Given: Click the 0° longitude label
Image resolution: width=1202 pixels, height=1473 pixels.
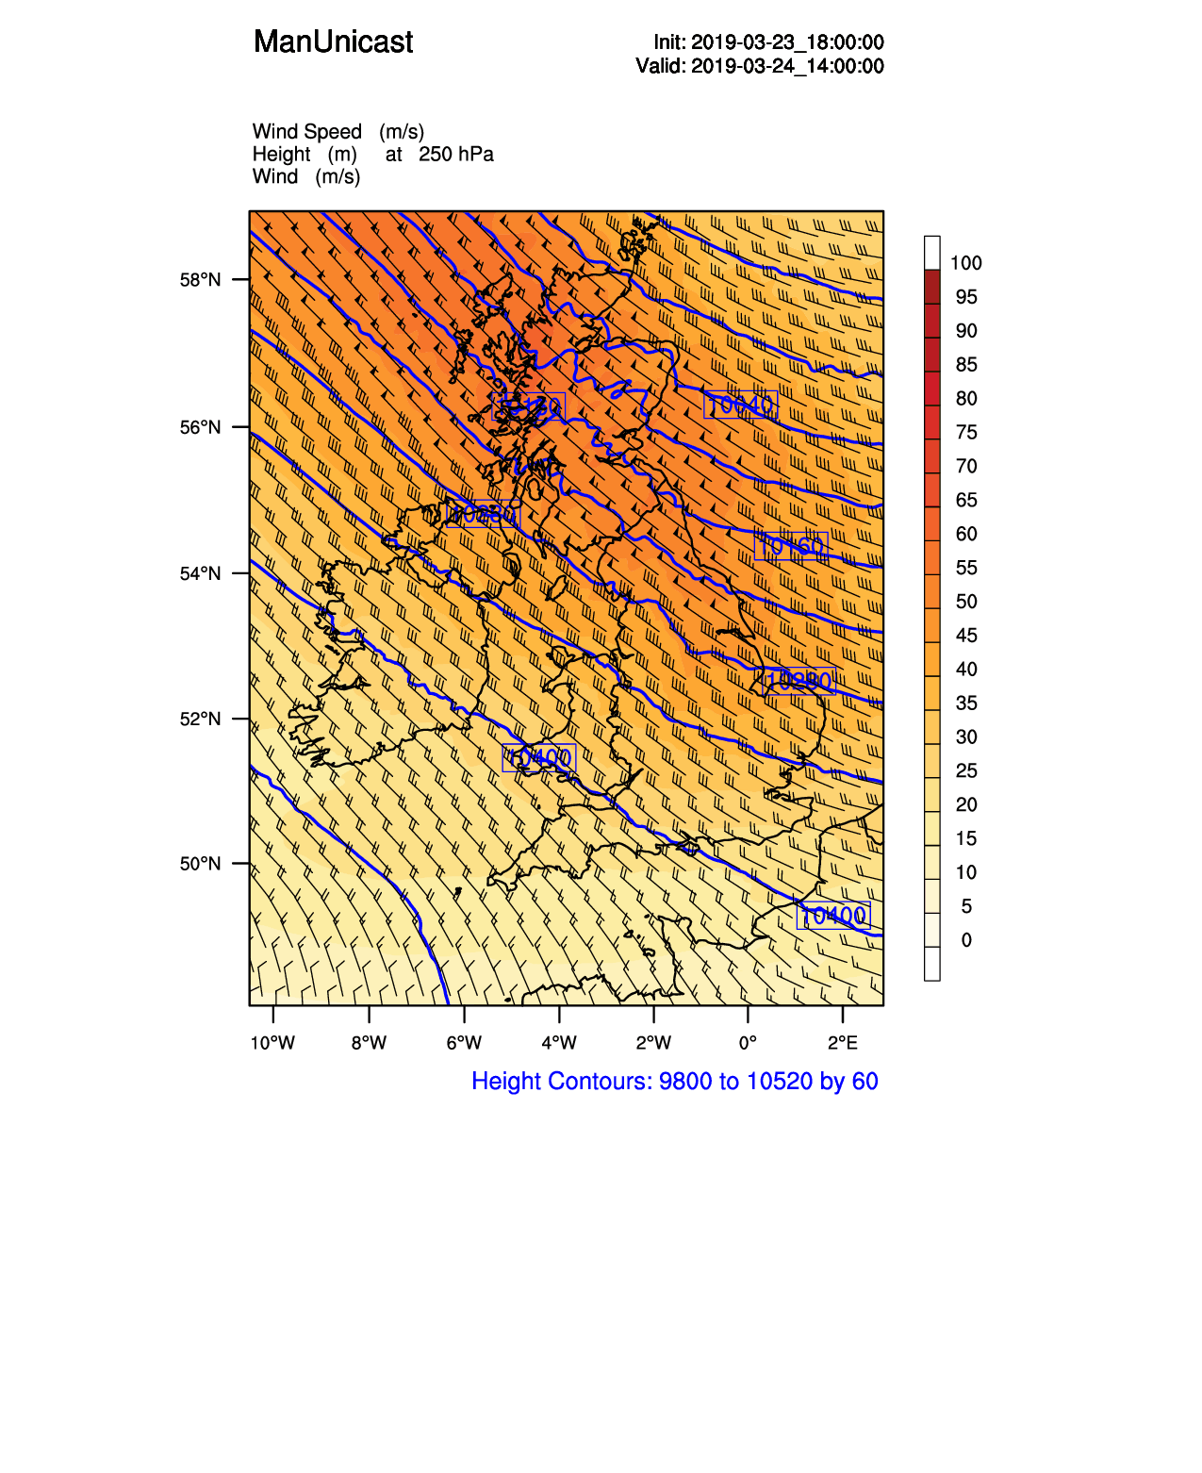Looking at the screenshot, I should [x=748, y=1043].
